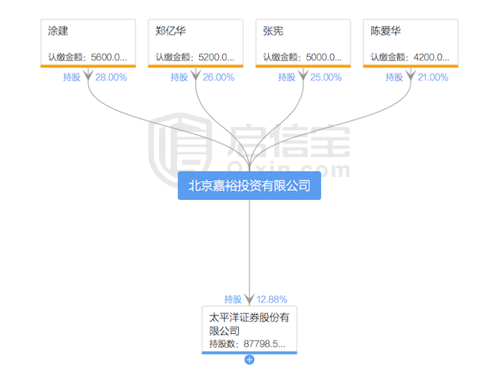The width and height of the screenshot is (486, 374).
Task: Click the 25.00% shareholding label
Action: [x=326, y=78]
